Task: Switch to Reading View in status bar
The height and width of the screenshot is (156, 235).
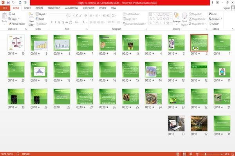Action: click(191, 154)
